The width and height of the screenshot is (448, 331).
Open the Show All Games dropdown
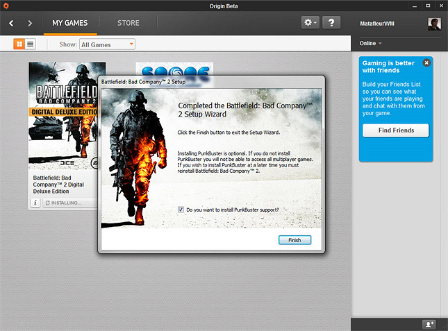[107, 44]
